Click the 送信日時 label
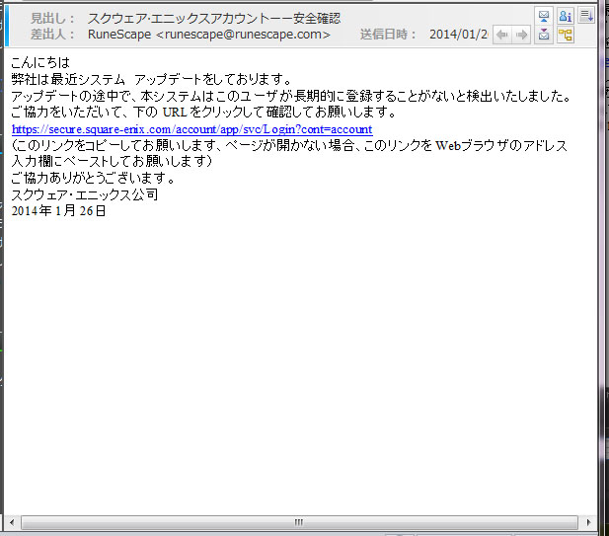Screen dimensions: 609x536 click(388, 35)
